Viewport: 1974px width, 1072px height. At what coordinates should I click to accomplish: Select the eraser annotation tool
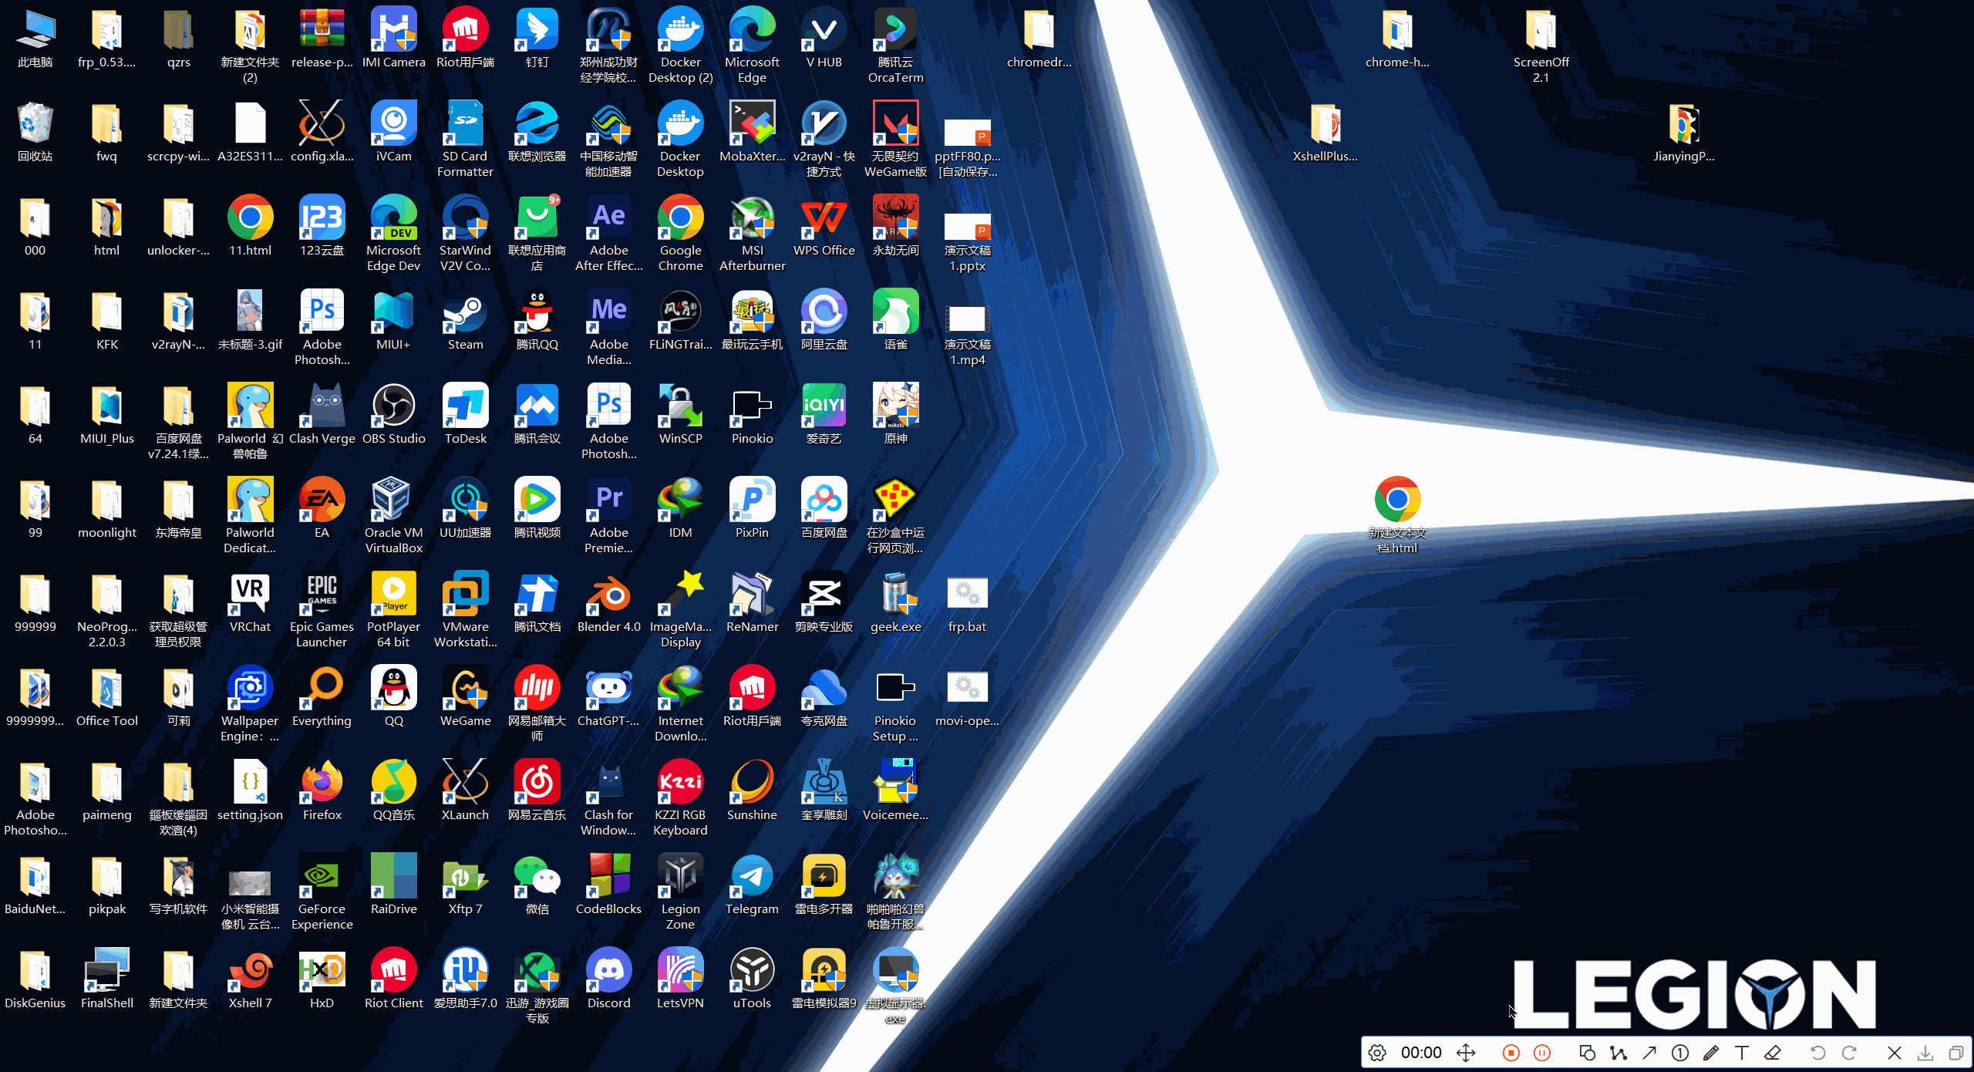point(1774,1052)
